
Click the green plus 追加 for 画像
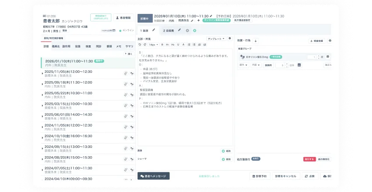(x=226, y=151)
